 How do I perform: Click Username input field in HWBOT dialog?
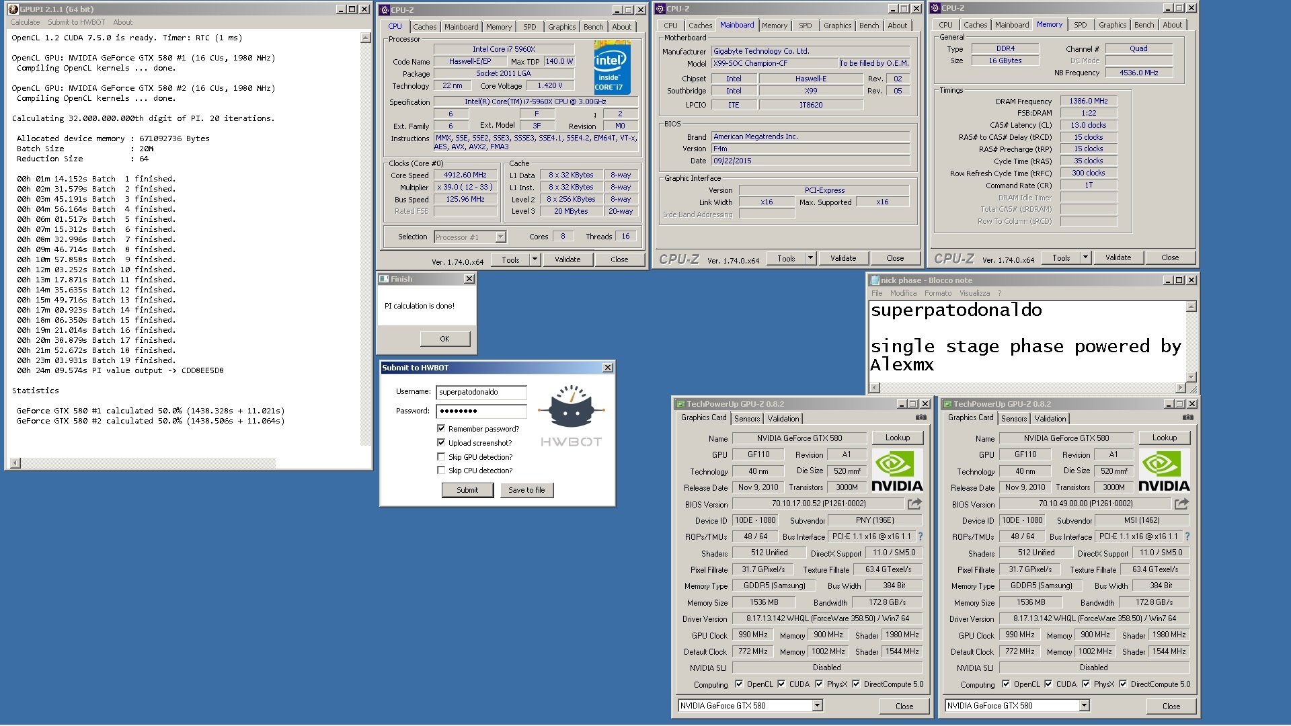coord(481,392)
